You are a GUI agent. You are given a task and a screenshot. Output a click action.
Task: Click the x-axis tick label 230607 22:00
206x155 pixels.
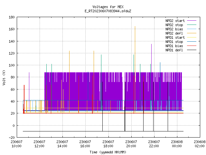154,144
